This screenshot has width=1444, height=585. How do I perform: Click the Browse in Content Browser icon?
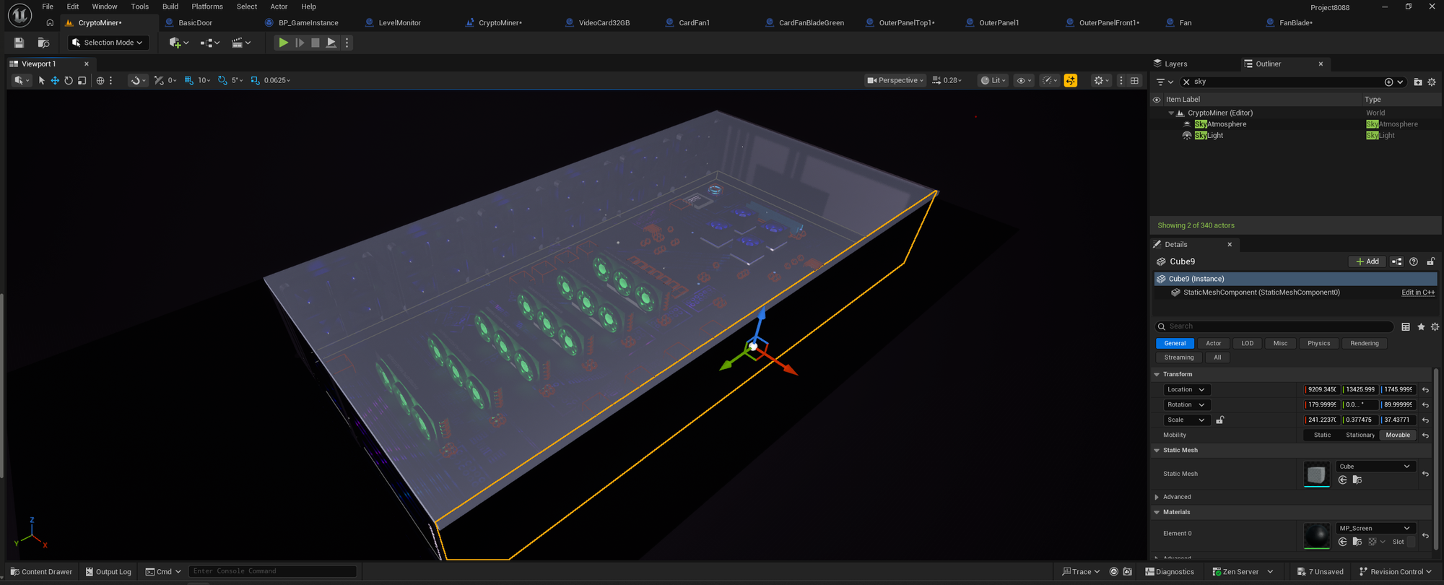pos(43,43)
